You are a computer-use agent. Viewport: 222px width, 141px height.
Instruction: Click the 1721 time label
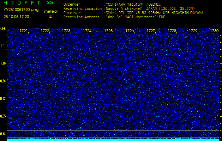[24, 31]
